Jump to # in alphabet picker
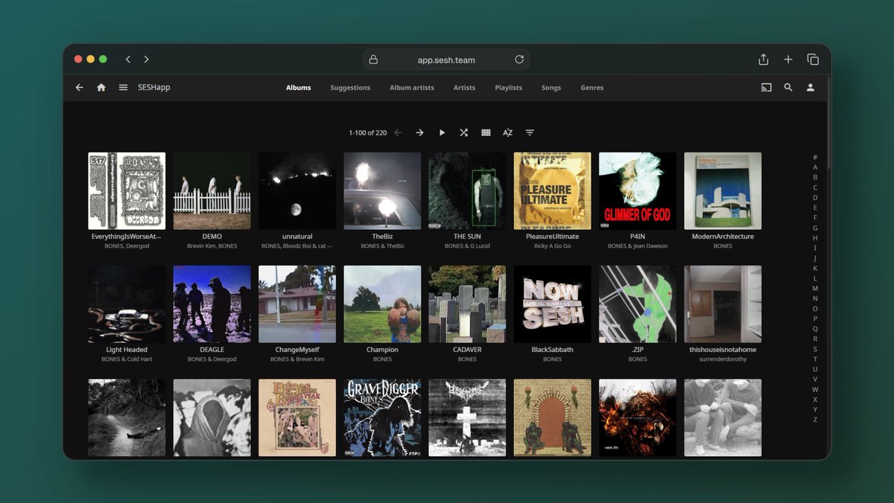Screen dimensions: 894x503 coord(815,157)
